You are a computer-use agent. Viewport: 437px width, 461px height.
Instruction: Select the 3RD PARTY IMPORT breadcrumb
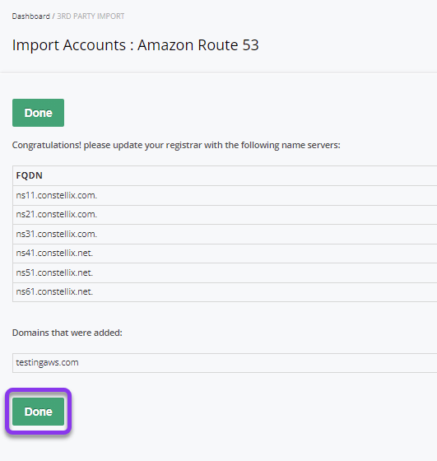91,16
